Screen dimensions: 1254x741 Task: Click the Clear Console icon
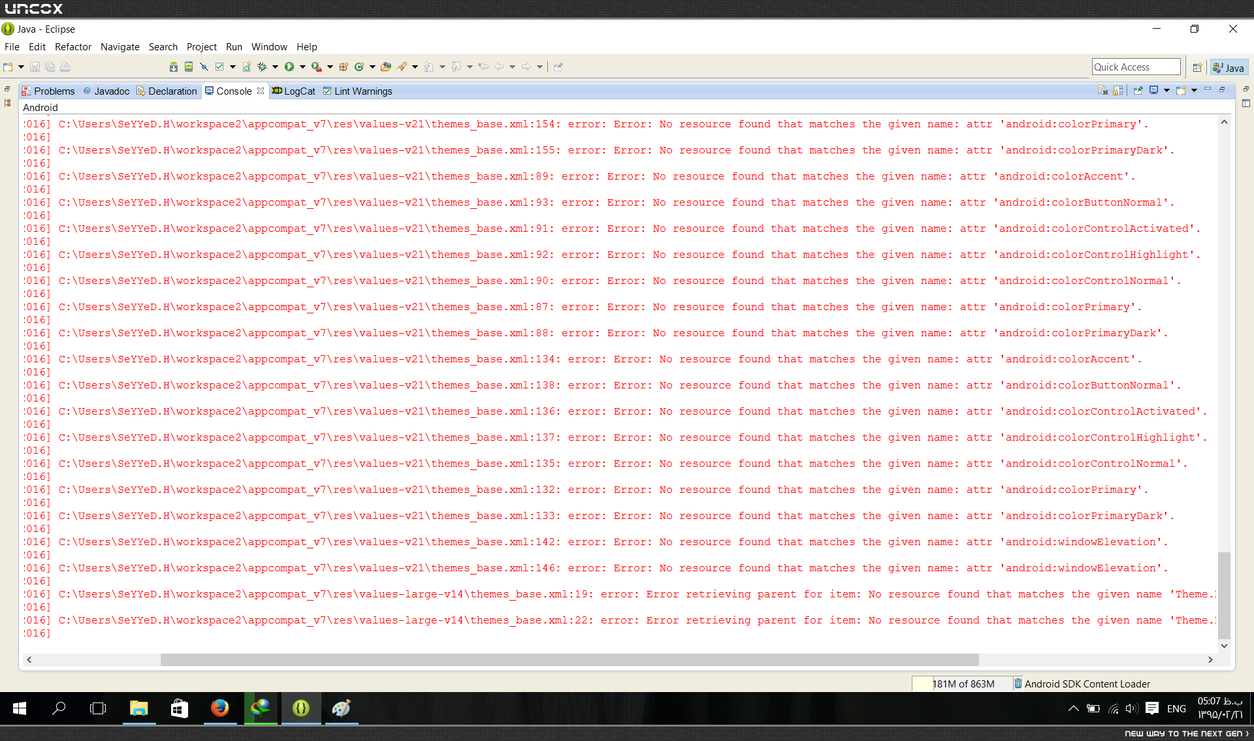[x=1102, y=91]
